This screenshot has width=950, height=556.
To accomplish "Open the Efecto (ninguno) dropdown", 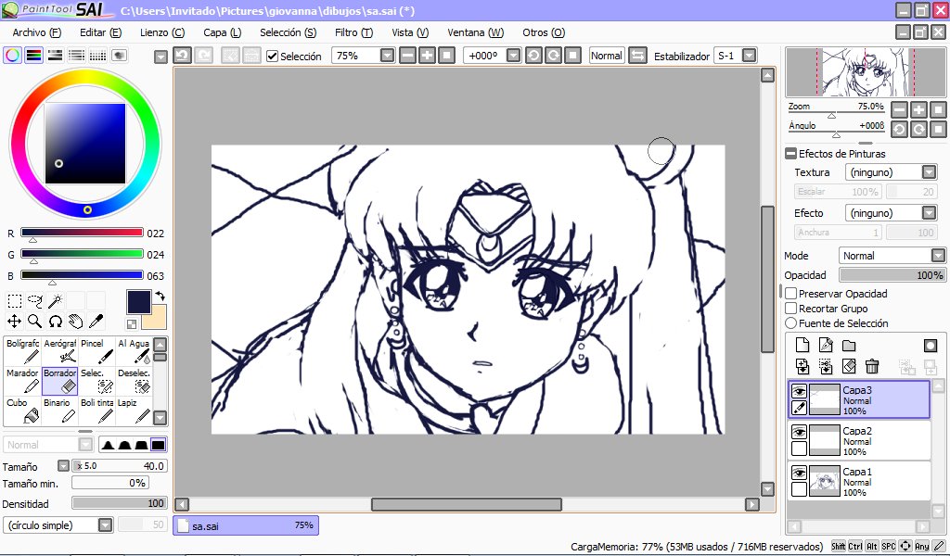I will 929,213.
